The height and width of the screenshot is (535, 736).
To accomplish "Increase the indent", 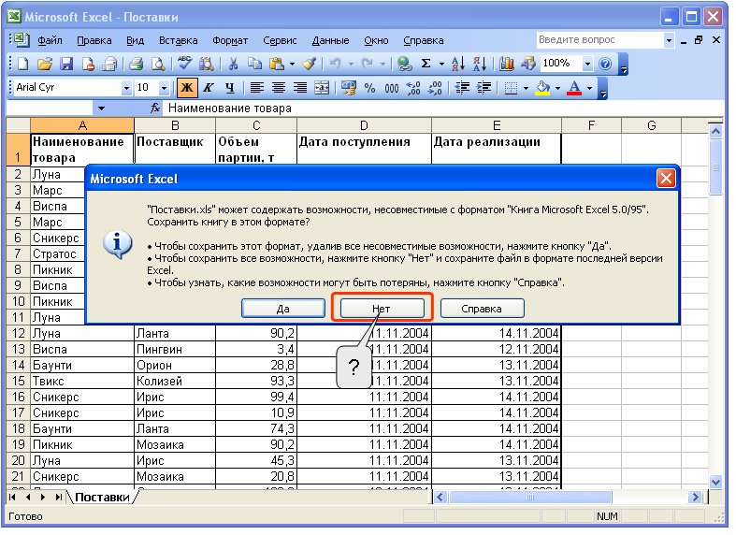I will (483, 88).
